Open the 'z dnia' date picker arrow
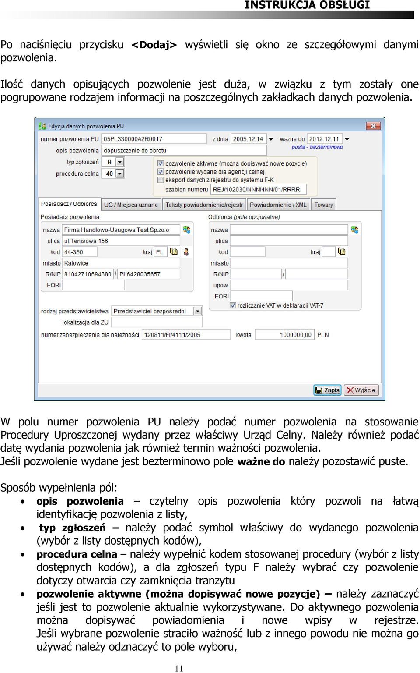420x673 pixels. coord(270,139)
